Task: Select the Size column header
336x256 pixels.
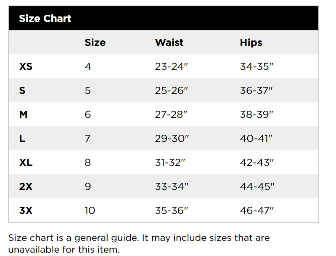Action: [95, 43]
